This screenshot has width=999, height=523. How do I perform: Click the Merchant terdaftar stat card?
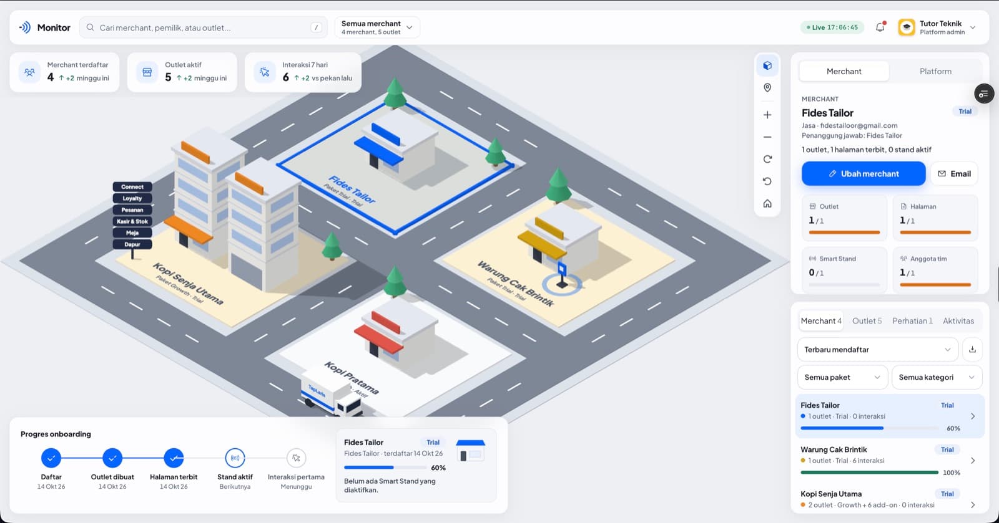(64, 72)
